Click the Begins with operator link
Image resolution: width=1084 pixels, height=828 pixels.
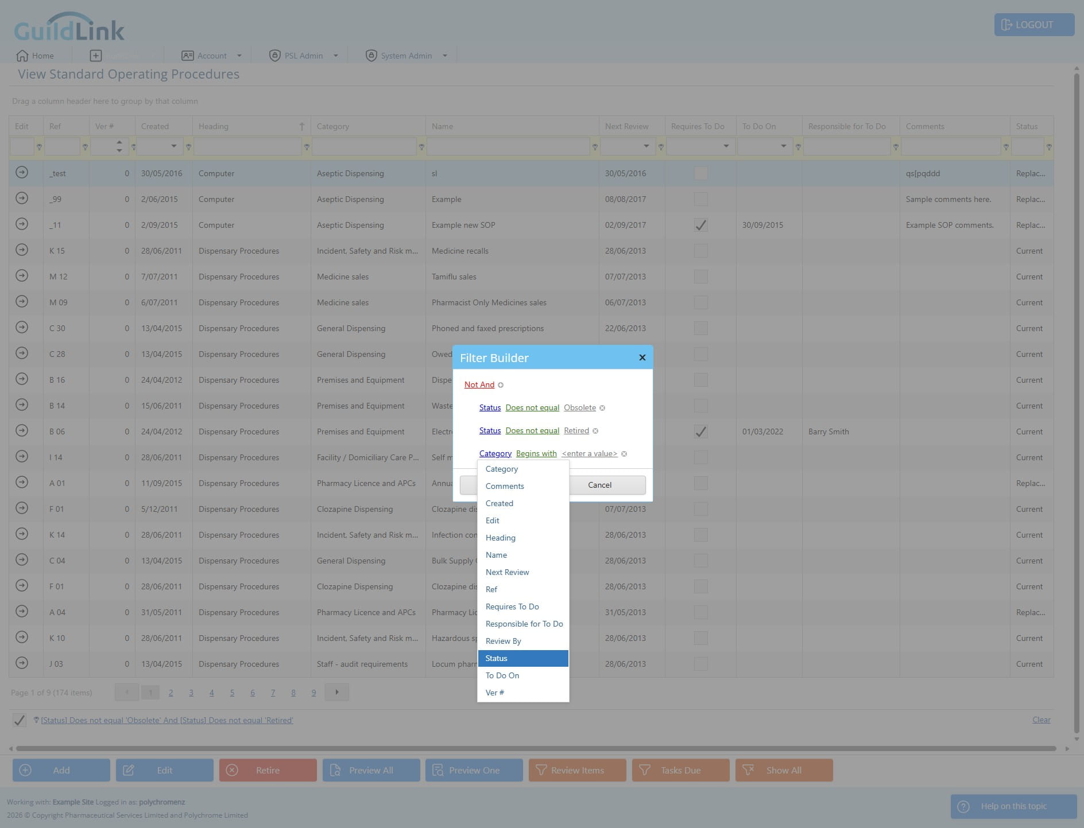click(x=536, y=453)
